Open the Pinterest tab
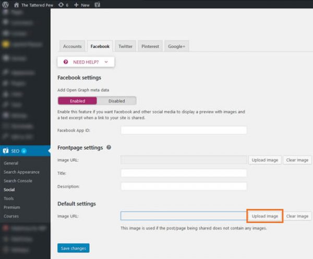Image resolution: width=313 pixels, height=259 pixels. (150, 46)
